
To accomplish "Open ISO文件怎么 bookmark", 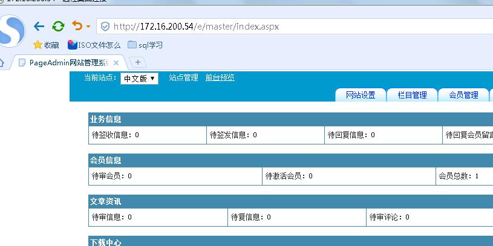I will tap(94, 45).
